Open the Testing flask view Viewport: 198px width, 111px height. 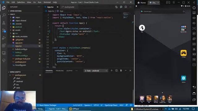4,23
